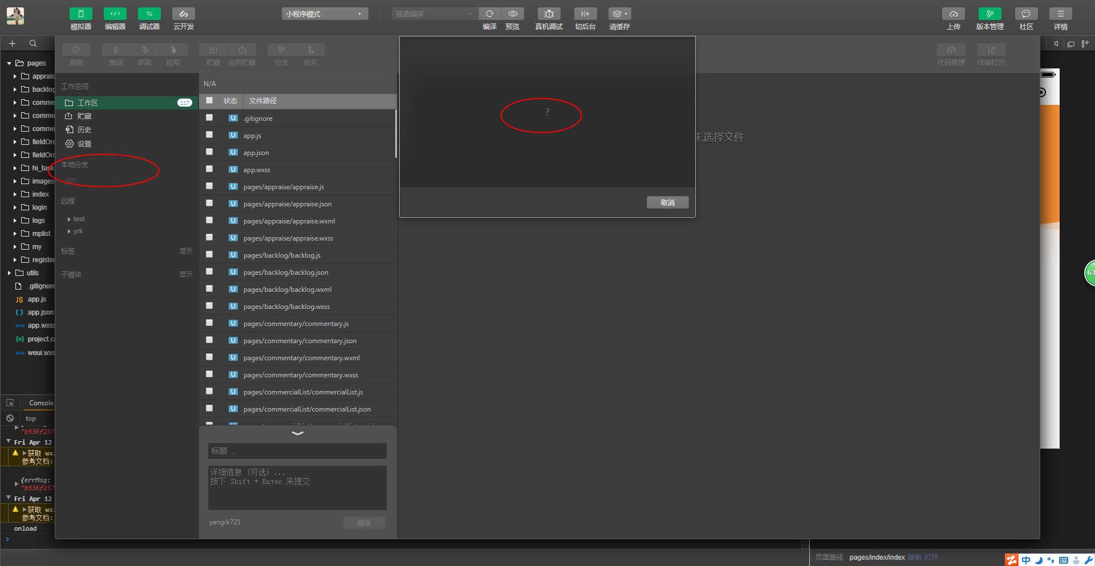Viewport: 1095px width, 566px height.
Task: Click the 抓取 fetch icon
Action: 145,50
